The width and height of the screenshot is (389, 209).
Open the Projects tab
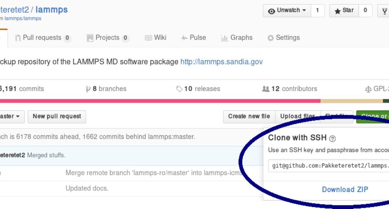click(x=108, y=38)
